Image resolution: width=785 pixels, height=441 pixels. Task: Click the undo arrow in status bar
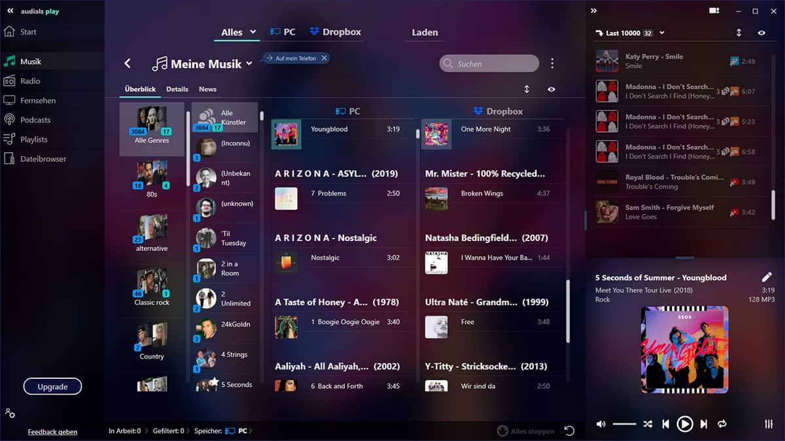point(569,431)
